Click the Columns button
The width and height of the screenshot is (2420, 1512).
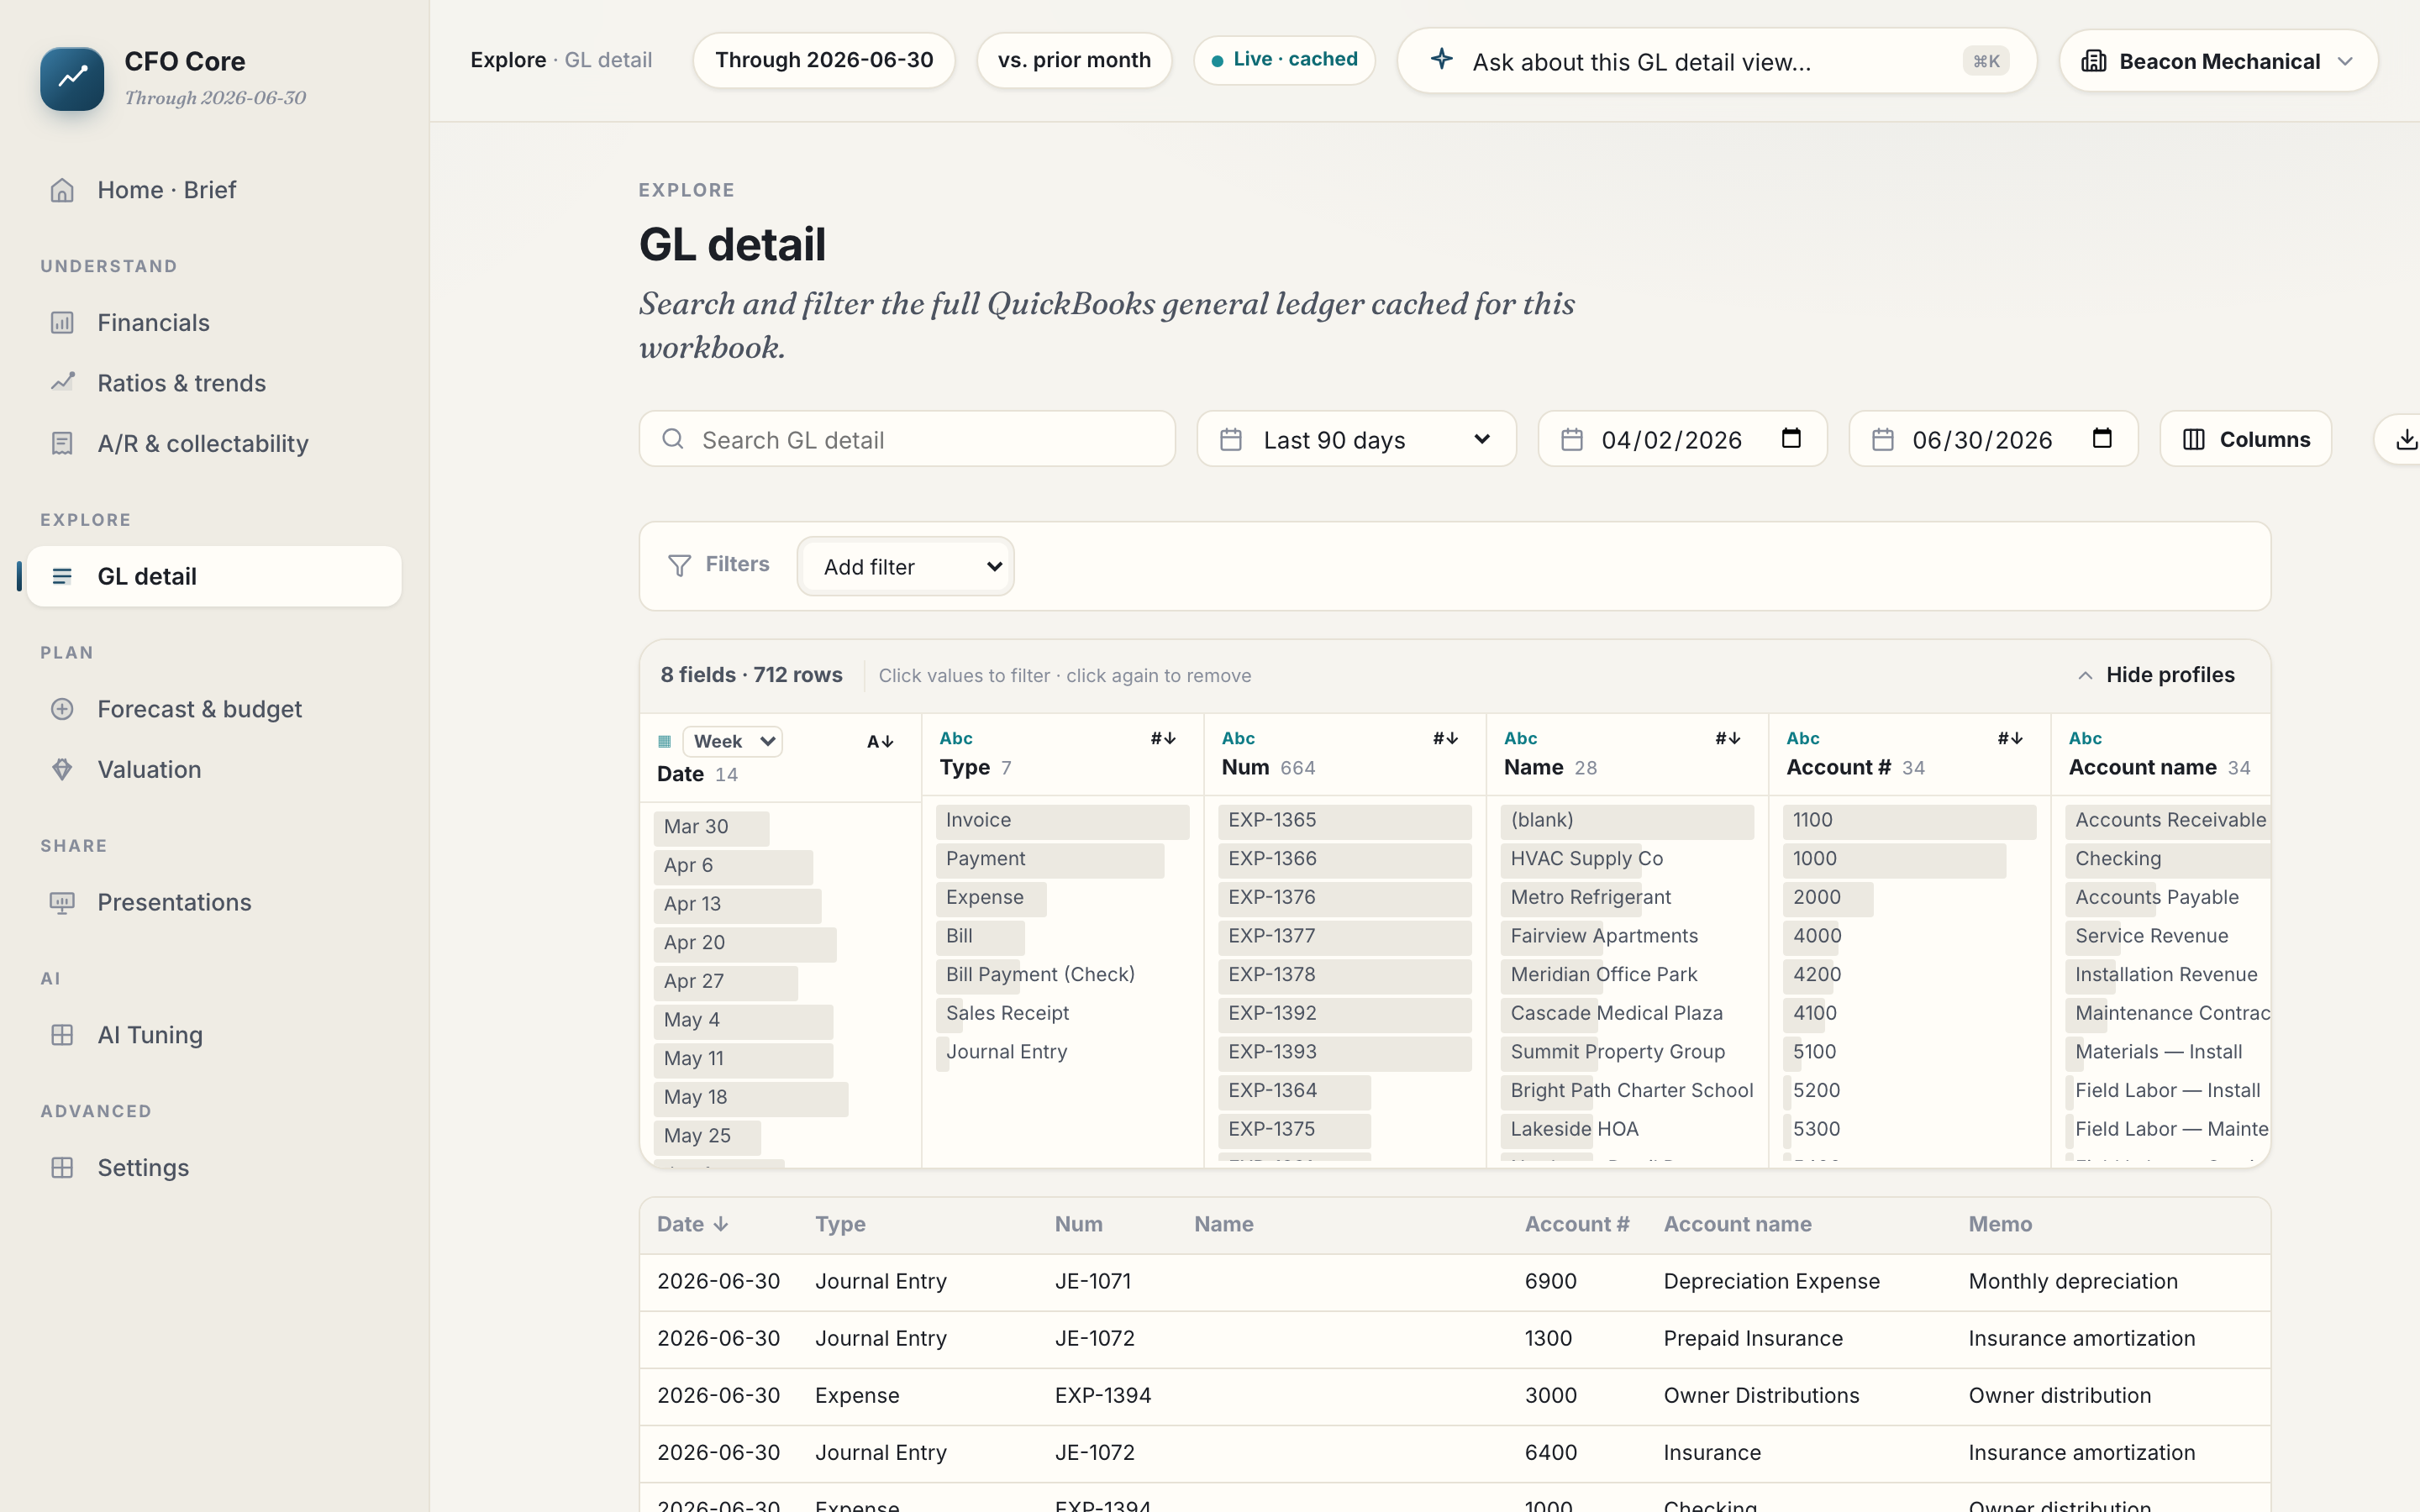(2246, 439)
